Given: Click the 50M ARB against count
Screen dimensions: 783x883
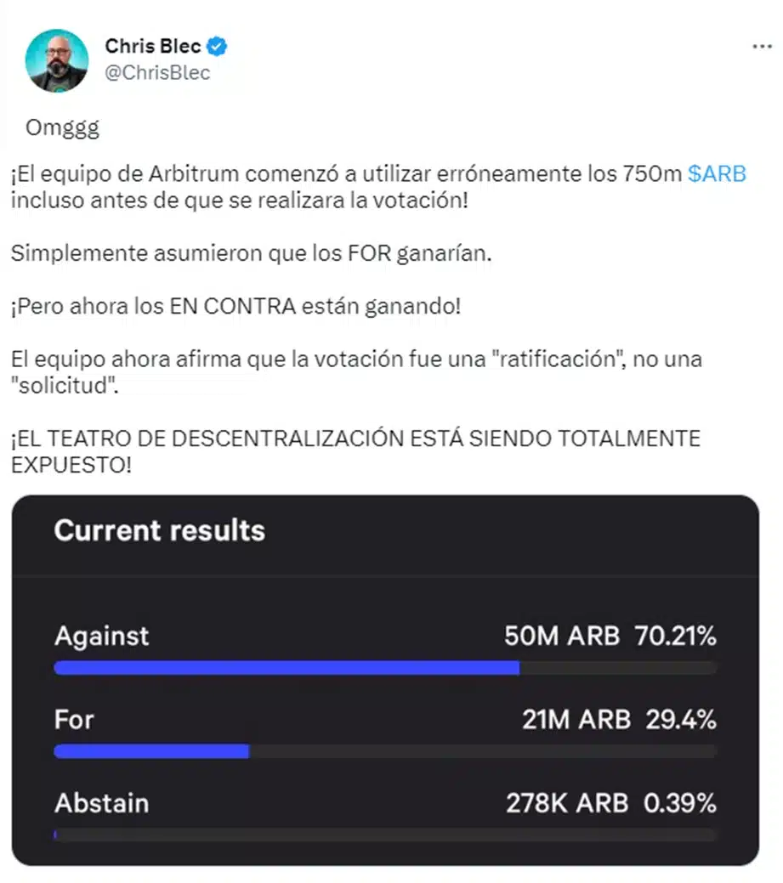Looking at the screenshot, I should click(562, 636).
